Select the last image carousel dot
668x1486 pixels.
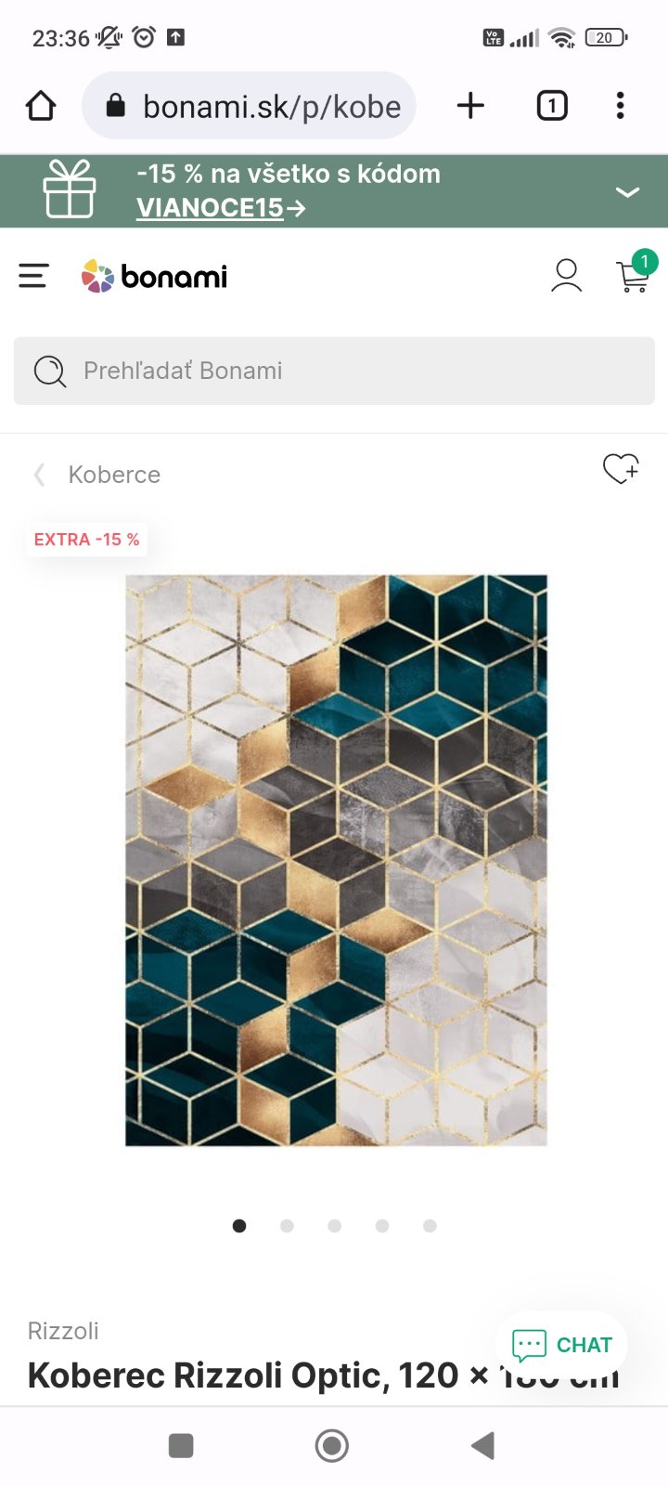[x=430, y=1226]
